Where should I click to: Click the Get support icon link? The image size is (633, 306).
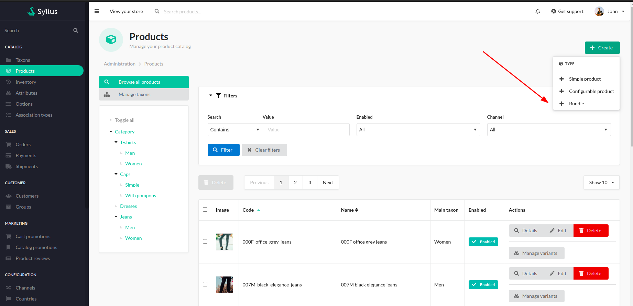click(x=554, y=11)
